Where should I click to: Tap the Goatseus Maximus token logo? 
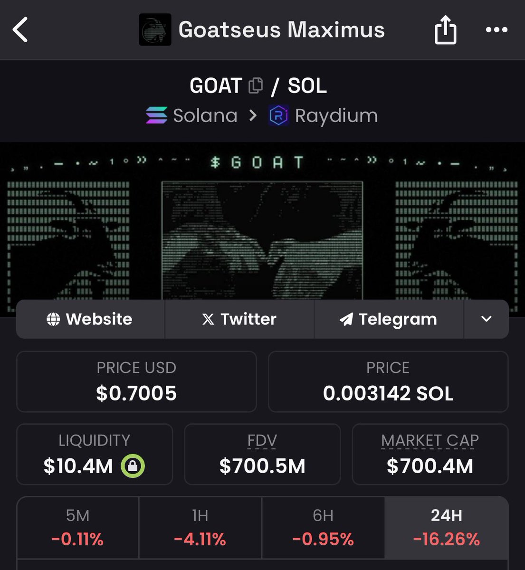155,29
